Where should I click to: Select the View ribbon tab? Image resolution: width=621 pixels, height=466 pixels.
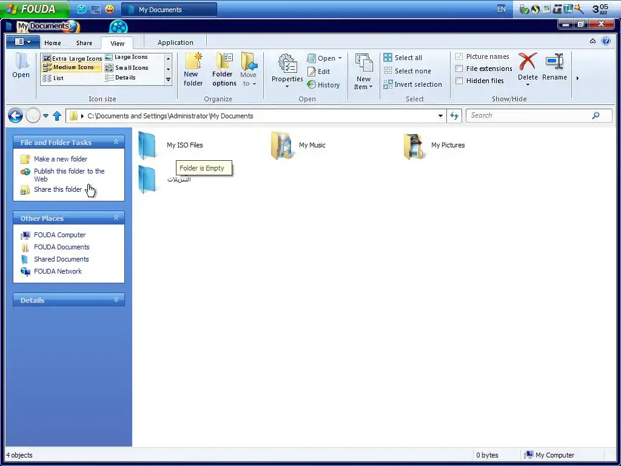pos(117,43)
